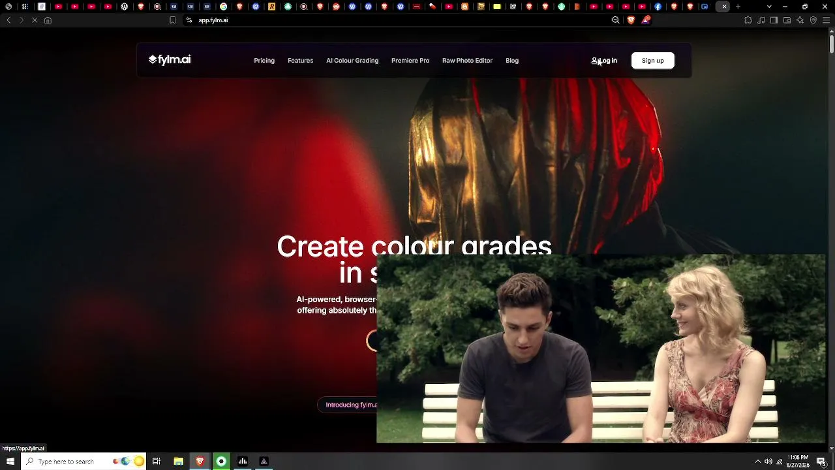The width and height of the screenshot is (835, 470).
Task: Click the Brave browser taskbar icon
Action: pyautogui.click(x=200, y=462)
